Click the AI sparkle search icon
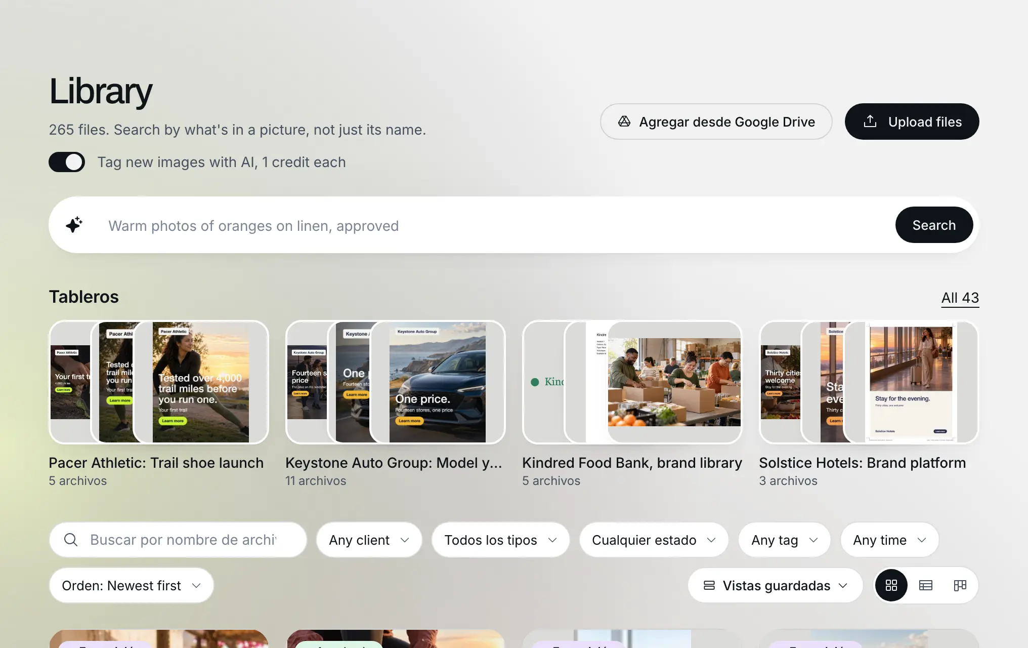1028x648 pixels. coord(74,225)
